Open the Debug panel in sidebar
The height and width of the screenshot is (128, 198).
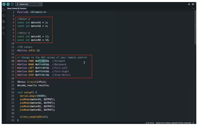4,28
